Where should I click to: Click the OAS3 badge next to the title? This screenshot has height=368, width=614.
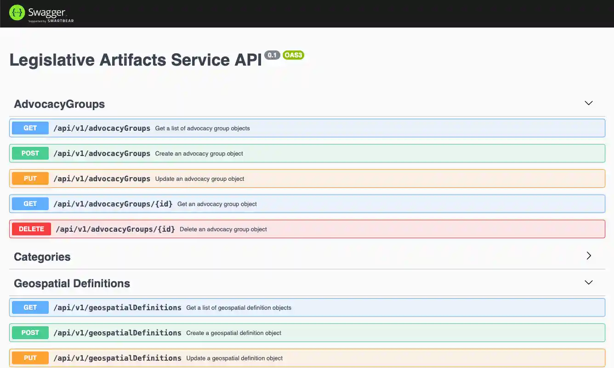tap(294, 55)
